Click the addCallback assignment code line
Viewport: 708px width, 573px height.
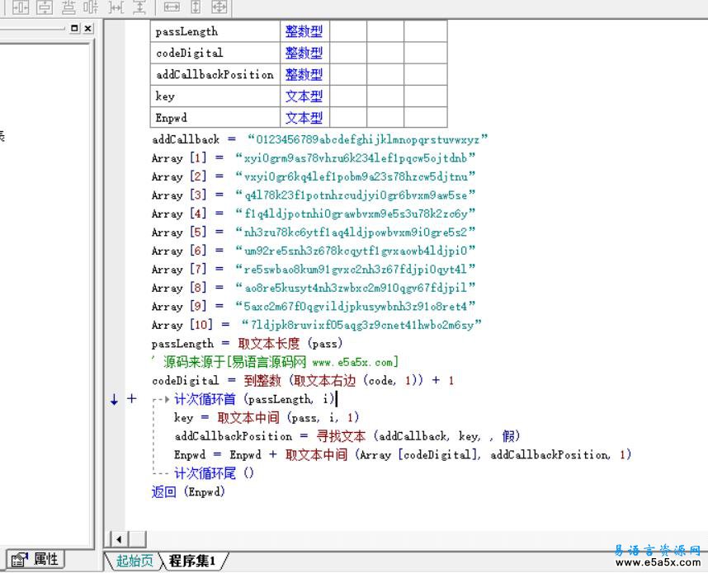pos(319,139)
